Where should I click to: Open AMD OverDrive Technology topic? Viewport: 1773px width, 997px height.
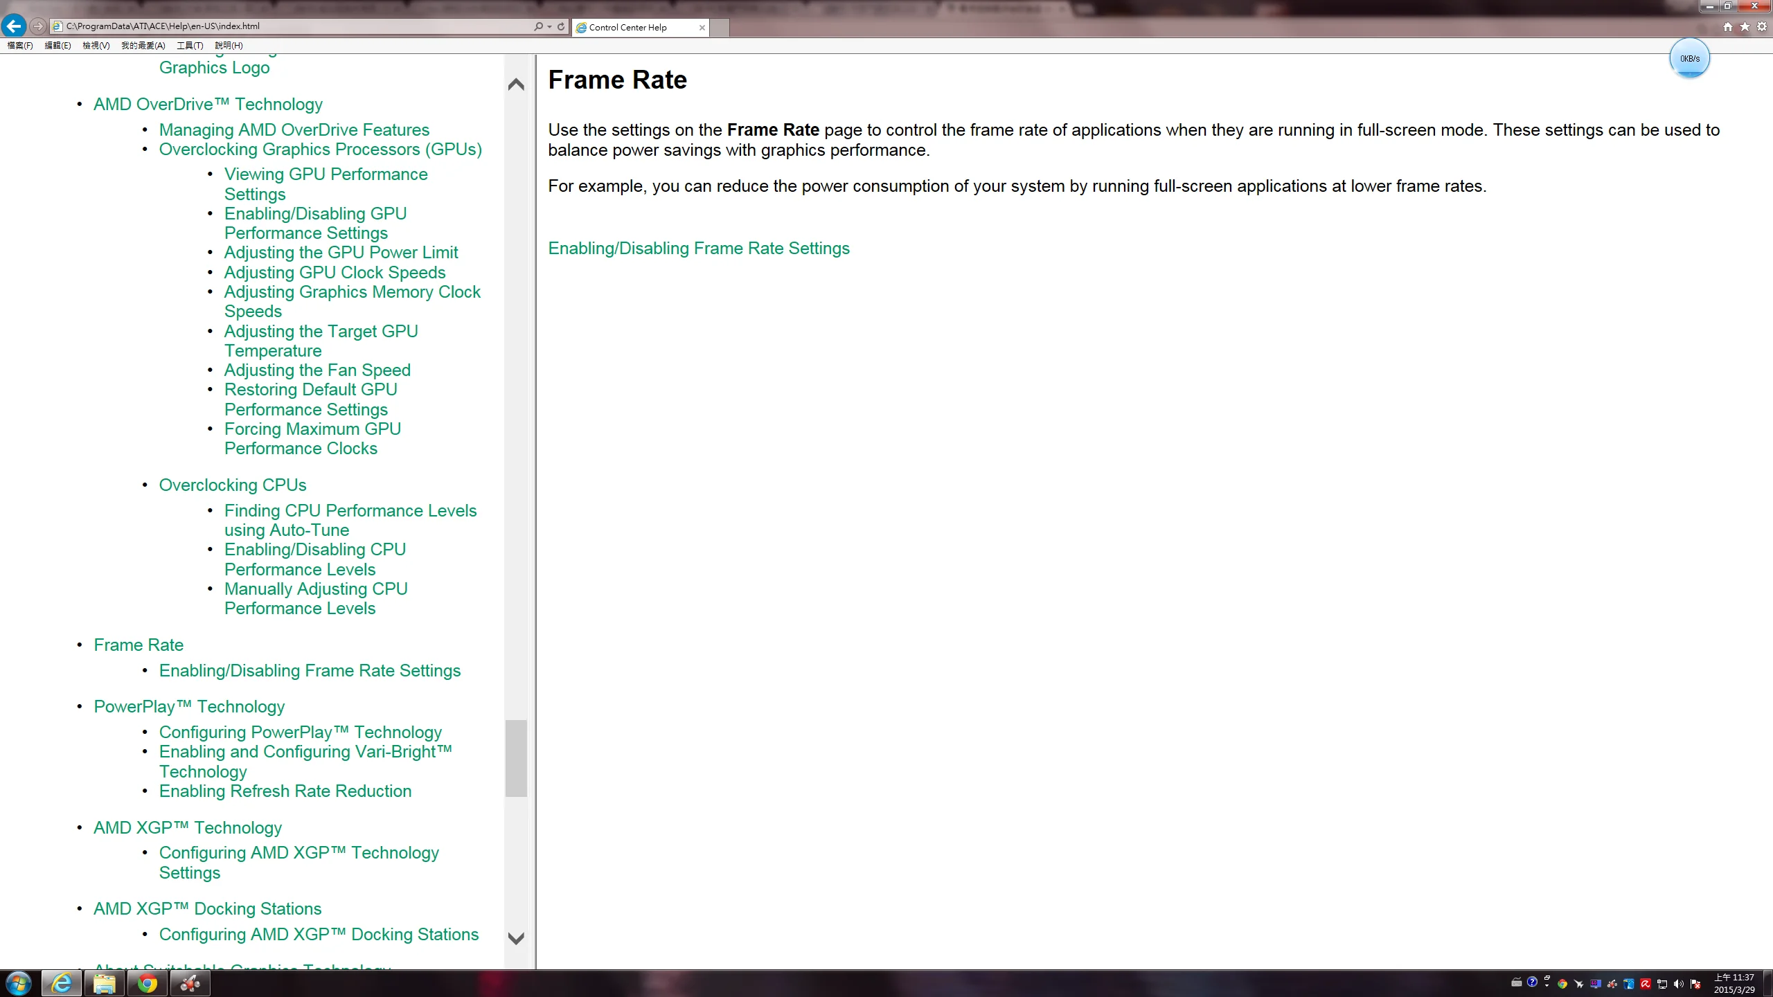[208, 104]
